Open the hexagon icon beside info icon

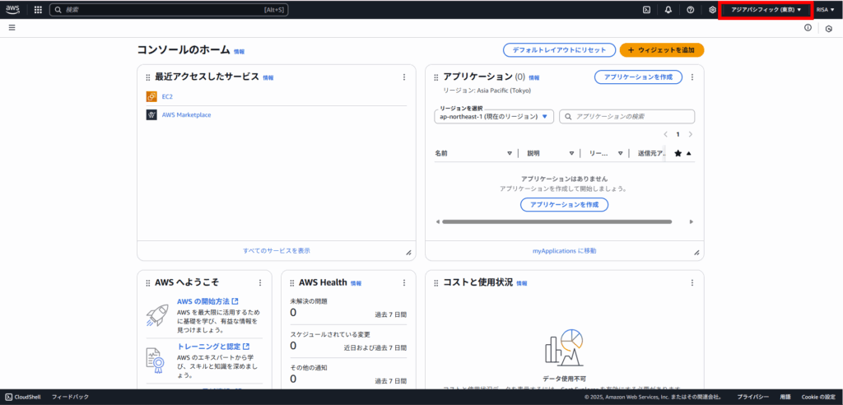[x=830, y=29]
